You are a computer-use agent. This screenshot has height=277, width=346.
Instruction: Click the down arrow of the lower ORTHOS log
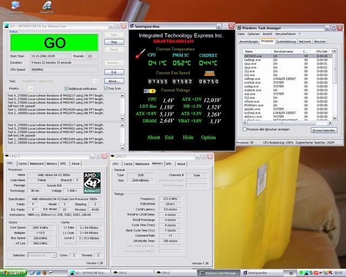[123, 148]
